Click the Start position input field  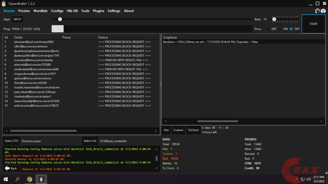click(x=17, y=19)
